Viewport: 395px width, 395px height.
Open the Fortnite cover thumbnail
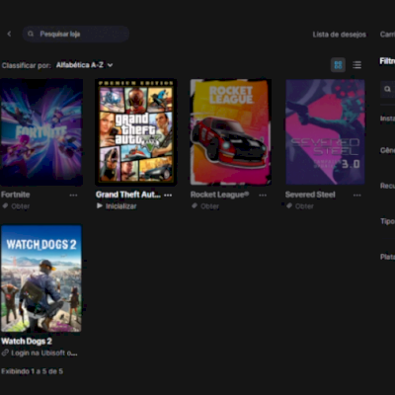(41, 132)
